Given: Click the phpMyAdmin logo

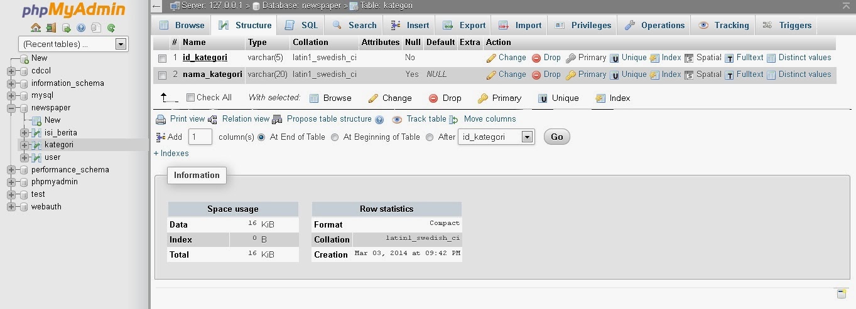Looking at the screenshot, I should [73, 11].
